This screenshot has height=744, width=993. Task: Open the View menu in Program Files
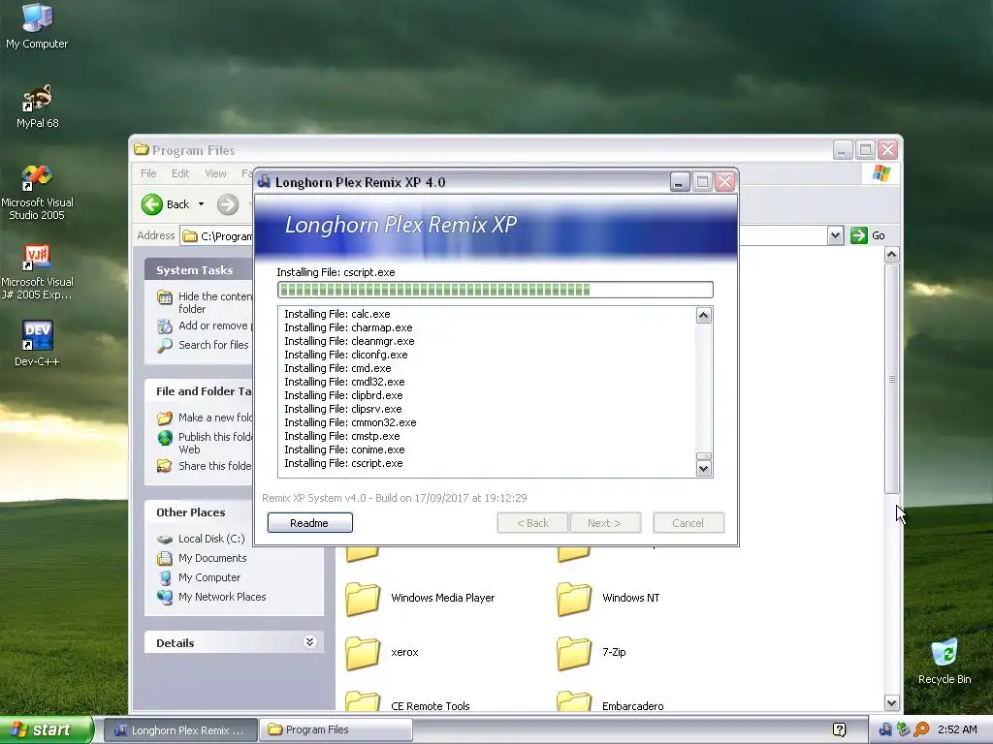click(x=215, y=173)
